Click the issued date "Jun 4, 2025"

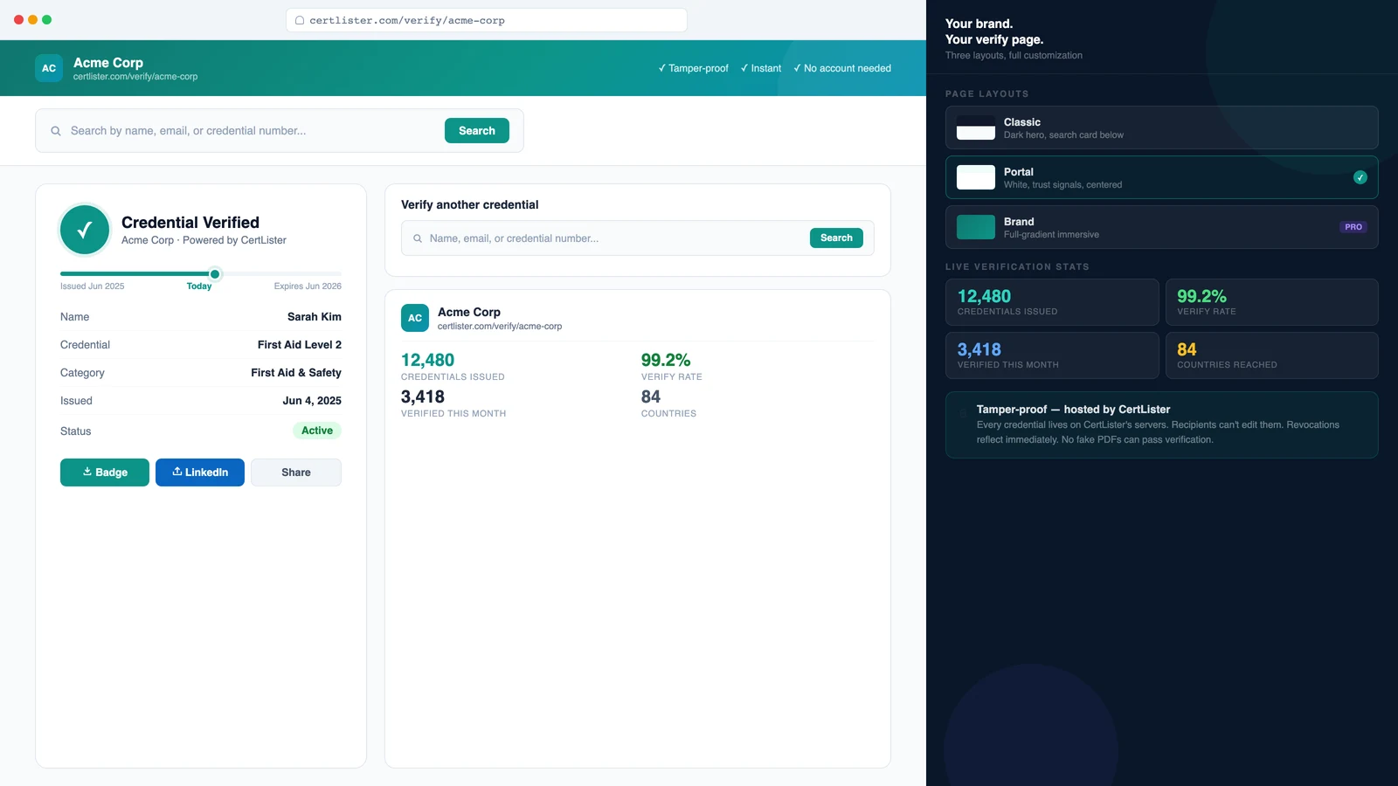click(312, 401)
